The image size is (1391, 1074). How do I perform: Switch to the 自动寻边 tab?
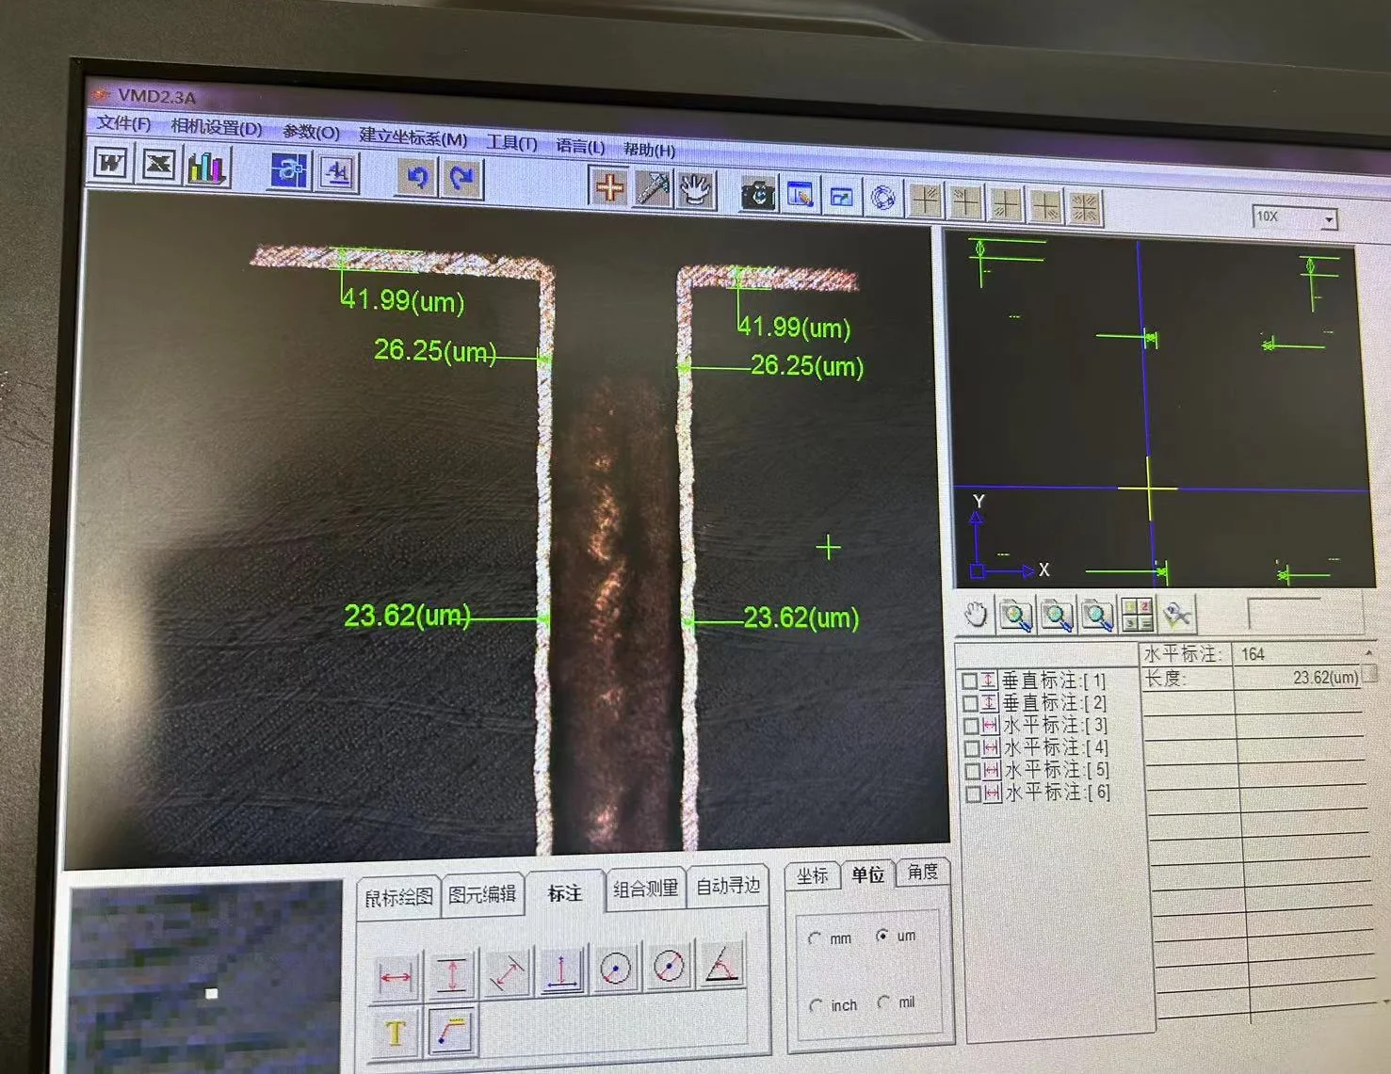727,886
